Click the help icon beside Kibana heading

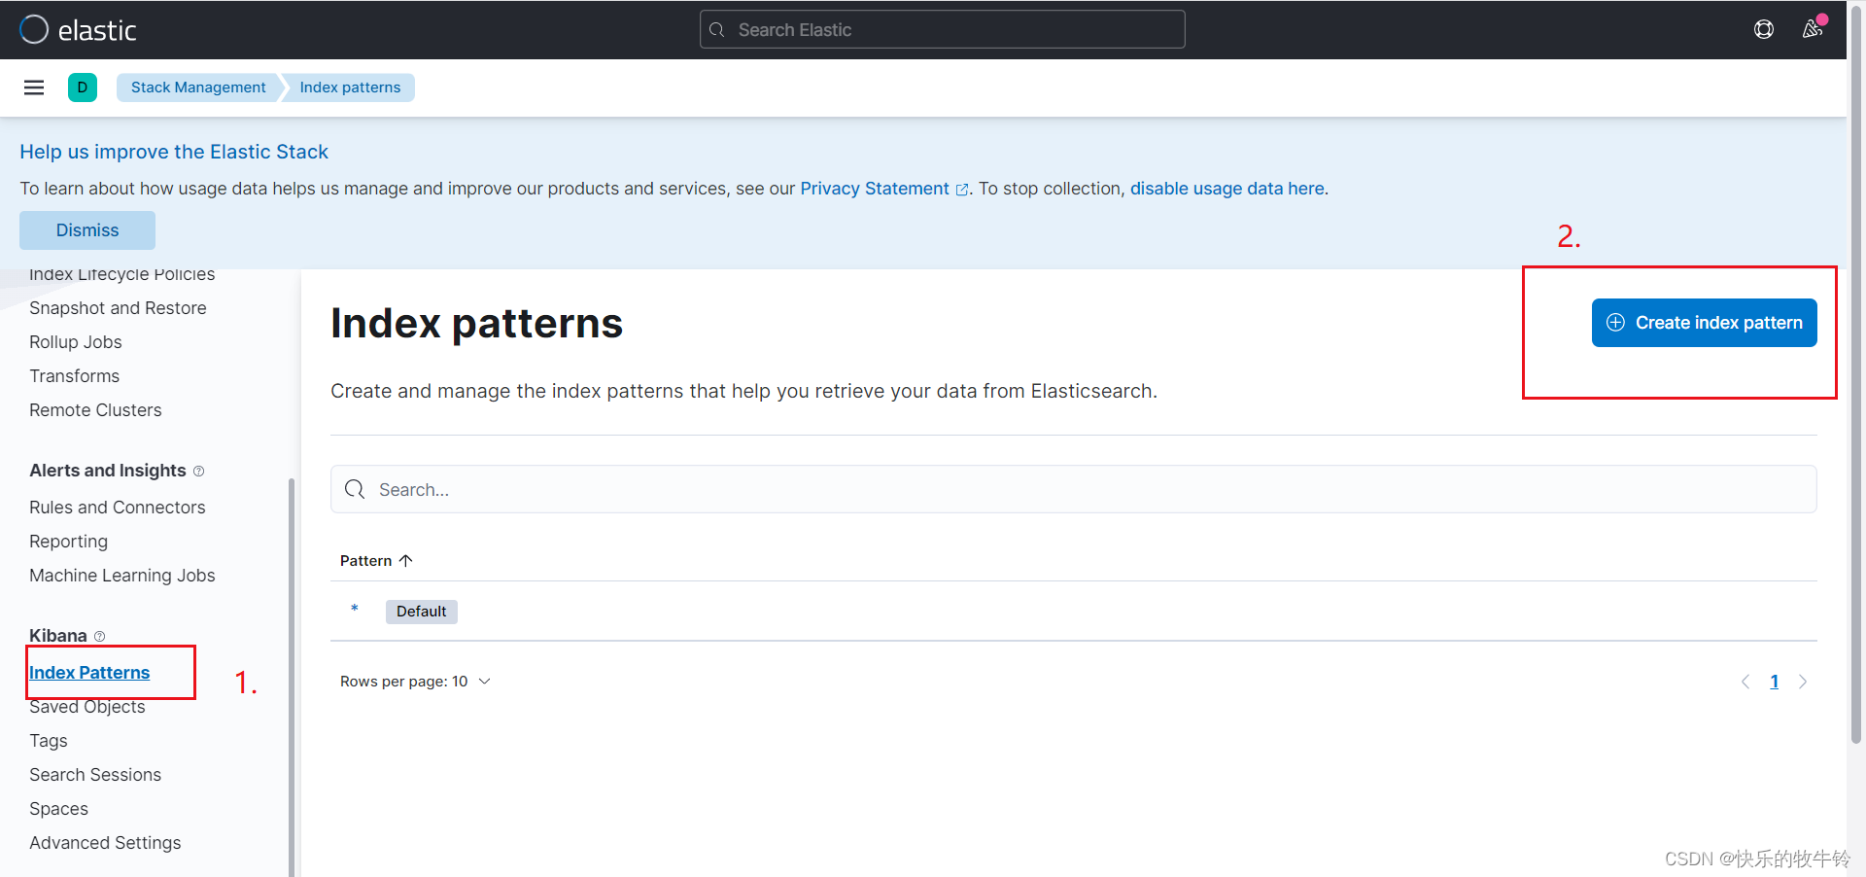click(99, 636)
